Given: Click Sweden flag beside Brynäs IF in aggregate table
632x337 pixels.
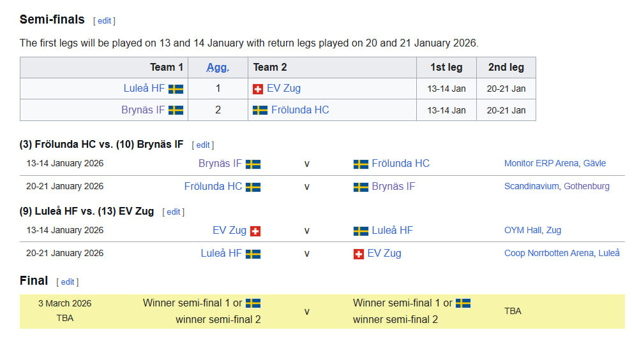Looking at the screenshot, I should 176,110.
